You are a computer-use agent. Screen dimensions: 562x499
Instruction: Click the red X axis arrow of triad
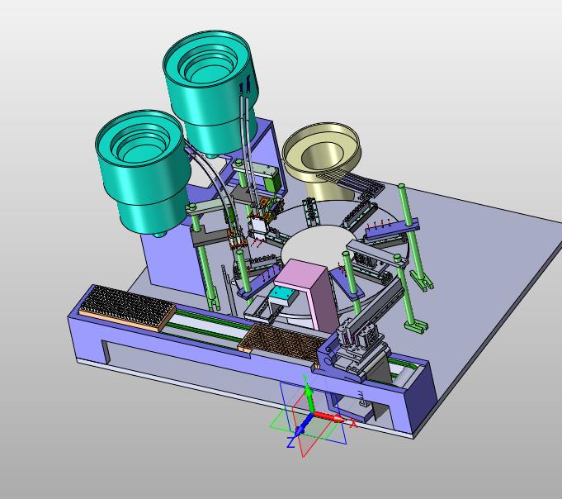330,417
